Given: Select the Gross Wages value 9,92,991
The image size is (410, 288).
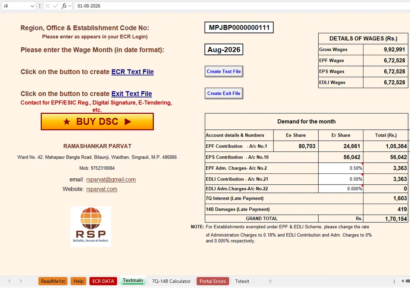Looking at the screenshot, I should point(385,50).
